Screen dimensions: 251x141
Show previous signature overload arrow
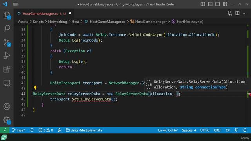click(149, 80)
